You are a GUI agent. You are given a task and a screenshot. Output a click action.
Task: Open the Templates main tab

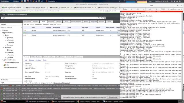(94, 22)
